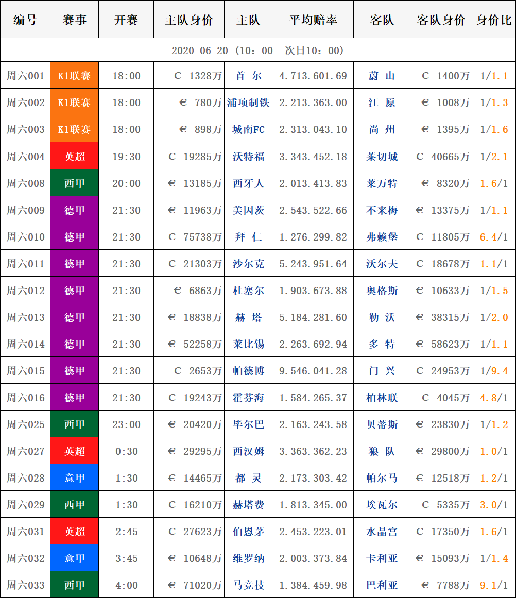Click the purple 德甲 badge for 周六010
Image resolution: width=516 pixels, height=598 pixels.
pyautogui.click(x=75, y=237)
